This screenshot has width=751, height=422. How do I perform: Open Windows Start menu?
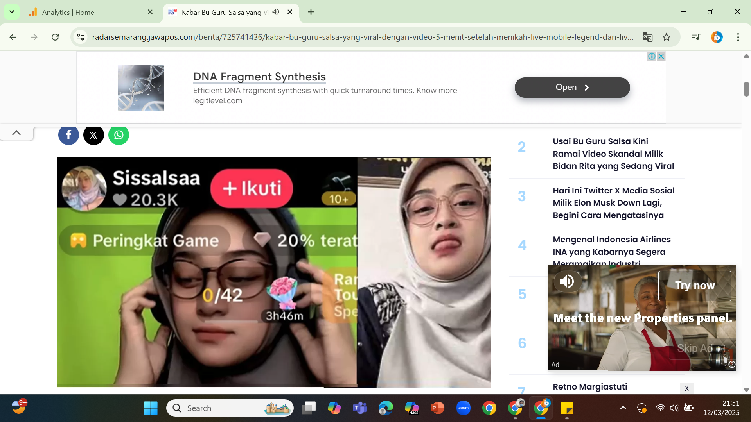coord(151,408)
